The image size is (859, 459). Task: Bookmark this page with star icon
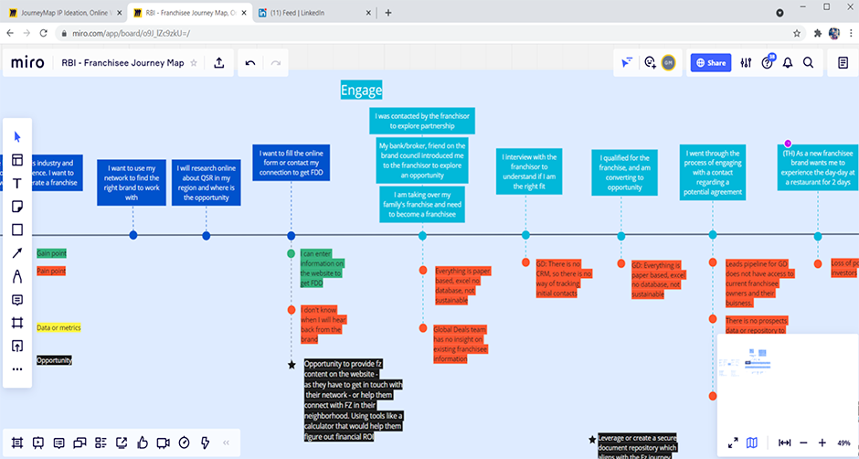point(797,34)
